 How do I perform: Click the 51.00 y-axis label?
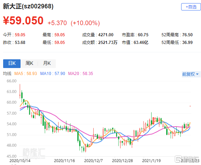tap(11, 135)
